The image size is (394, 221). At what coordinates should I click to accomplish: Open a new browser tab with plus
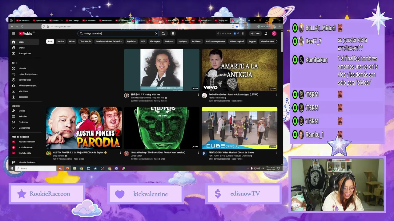(x=249, y=20)
